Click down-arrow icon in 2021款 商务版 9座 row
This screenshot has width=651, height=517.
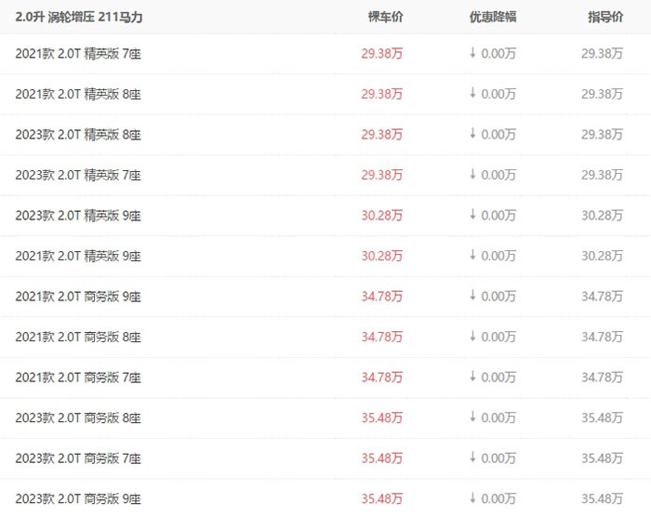point(472,296)
